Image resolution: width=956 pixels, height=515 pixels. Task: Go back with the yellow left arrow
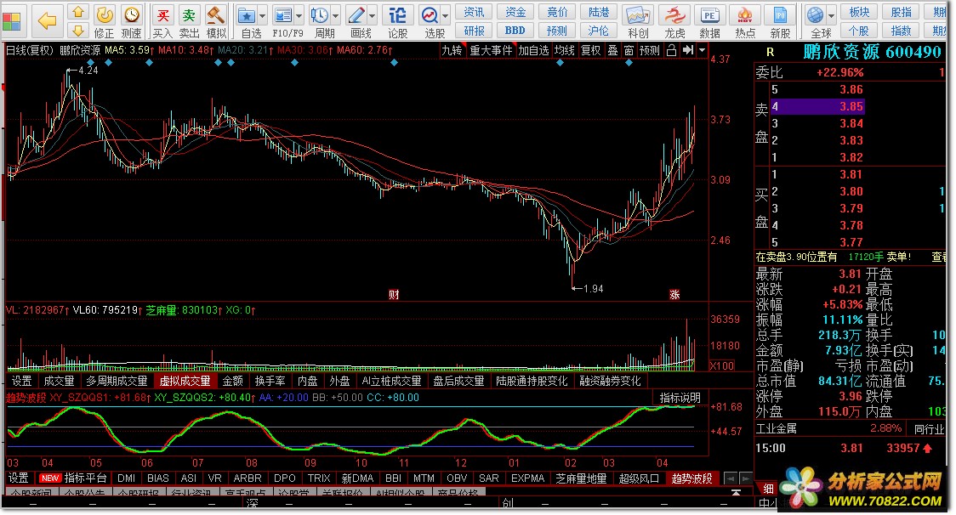tap(46, 21)
